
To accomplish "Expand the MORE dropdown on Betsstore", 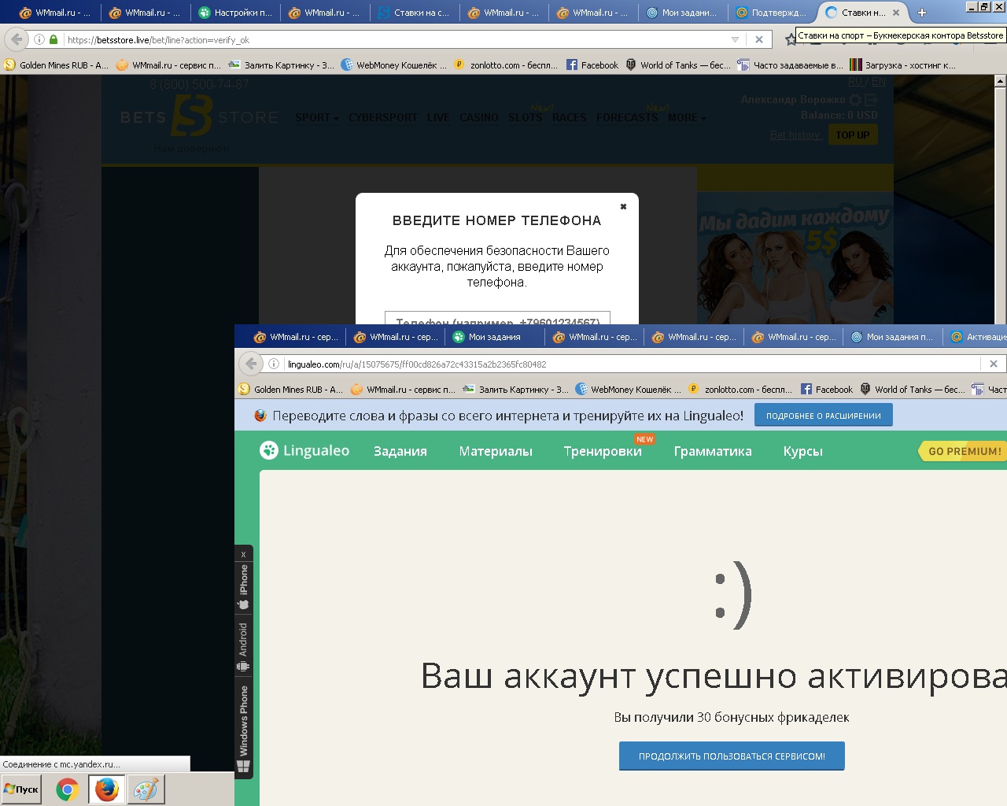I will coord(687,118).
